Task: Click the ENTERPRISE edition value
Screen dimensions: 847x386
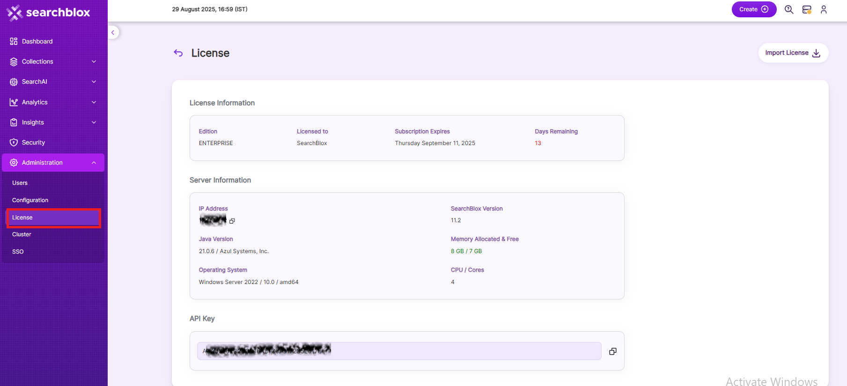Action: [216, 143]
